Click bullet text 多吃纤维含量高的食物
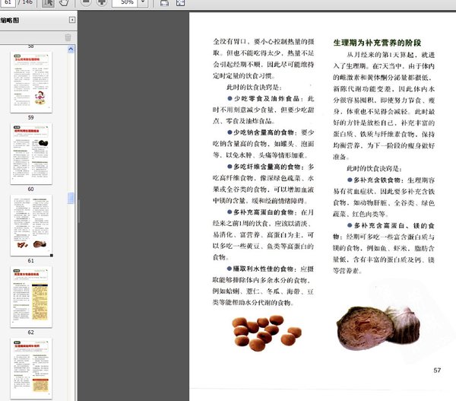 [267, 167]
